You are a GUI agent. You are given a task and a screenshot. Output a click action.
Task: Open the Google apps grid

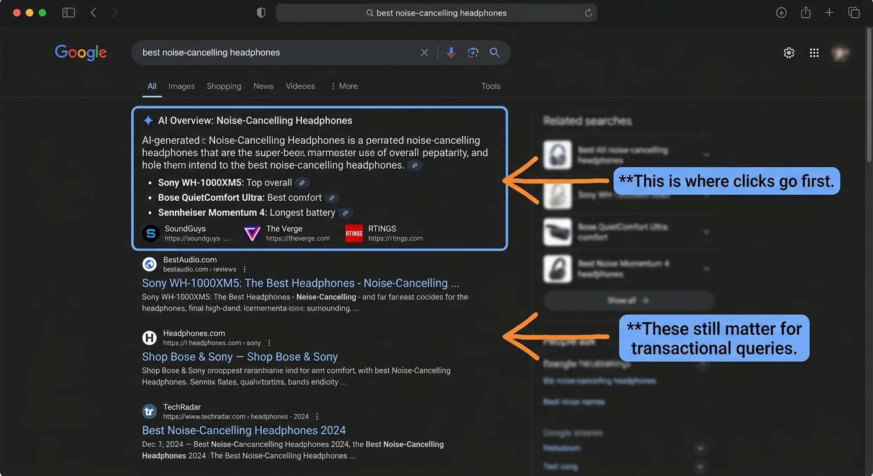point(814,53)
